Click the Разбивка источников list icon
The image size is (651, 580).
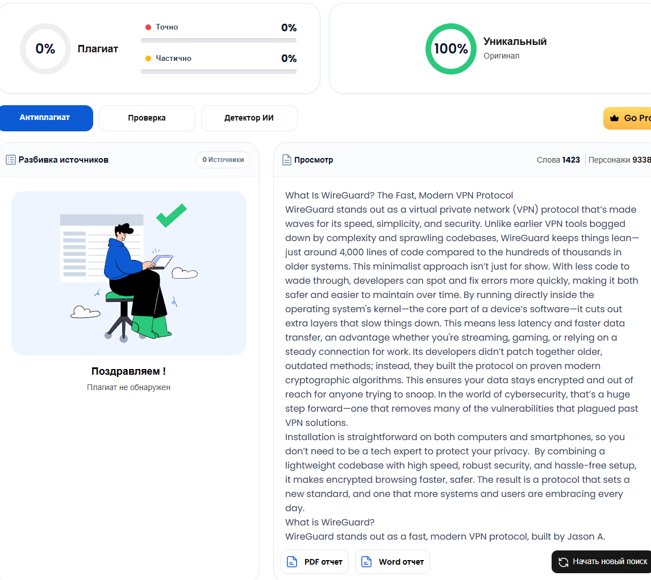tap(11, 160)
